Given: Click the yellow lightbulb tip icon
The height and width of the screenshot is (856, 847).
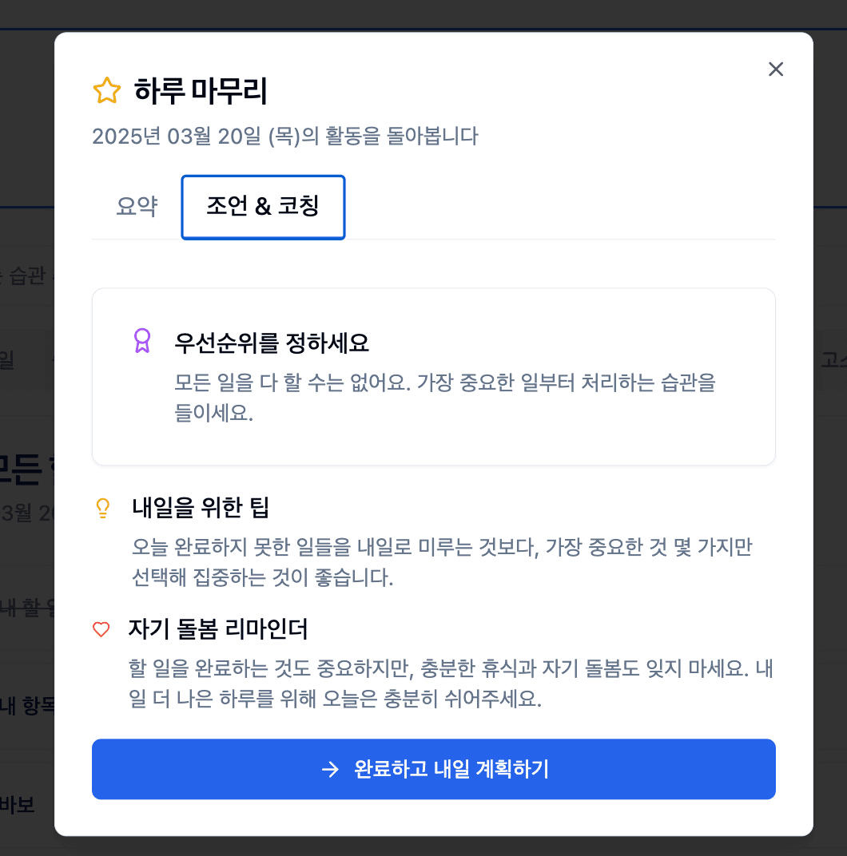Looking at the screenshot, I should (x=101, y=507).
